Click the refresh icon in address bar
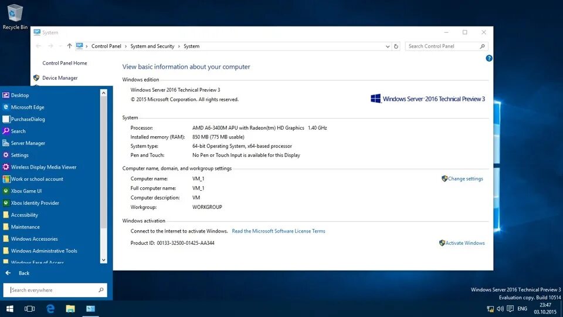 point(396,46)
